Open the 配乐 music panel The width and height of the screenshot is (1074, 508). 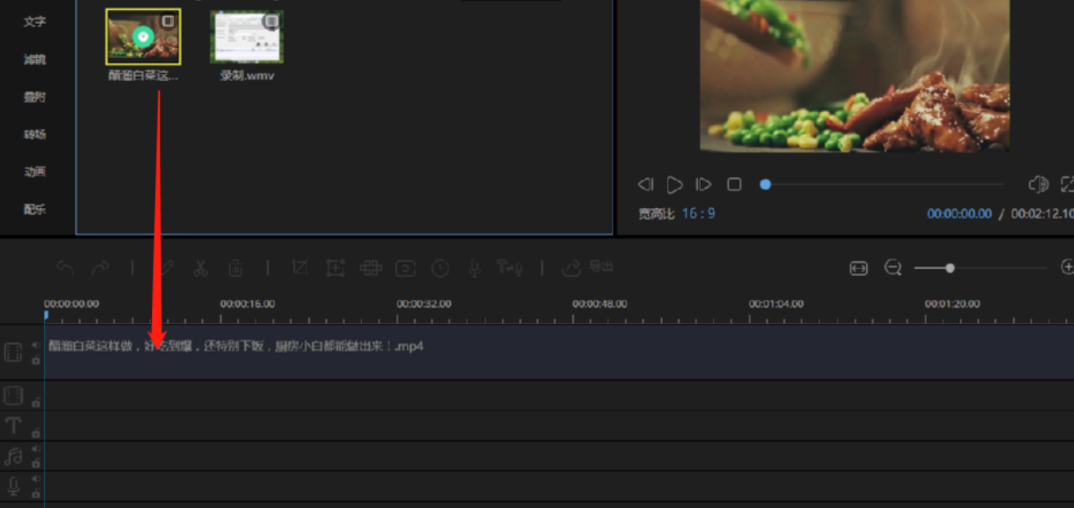point(34,209)
